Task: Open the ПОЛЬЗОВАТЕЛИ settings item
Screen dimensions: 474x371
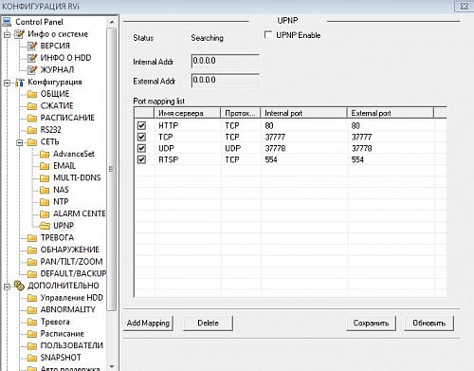Action: coord(72,345)
